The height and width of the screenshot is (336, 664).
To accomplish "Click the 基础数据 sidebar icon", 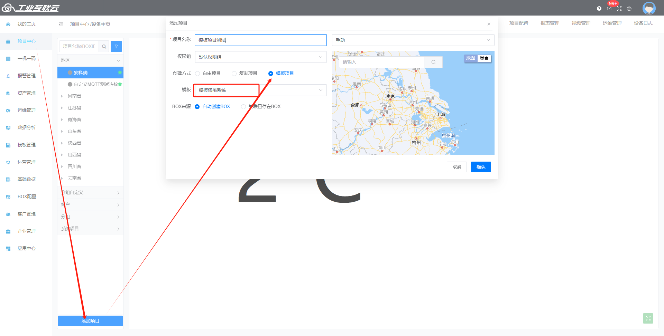I will click(x=8, y=180).
